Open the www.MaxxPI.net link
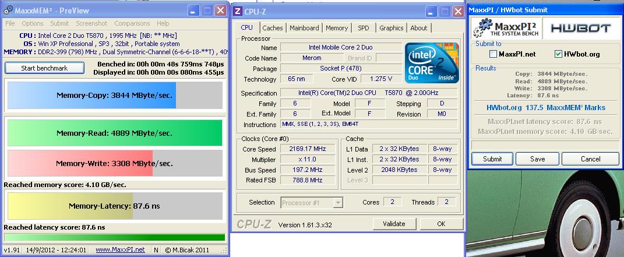The width and height of the screenshot is (624, 257). point(120,250)
